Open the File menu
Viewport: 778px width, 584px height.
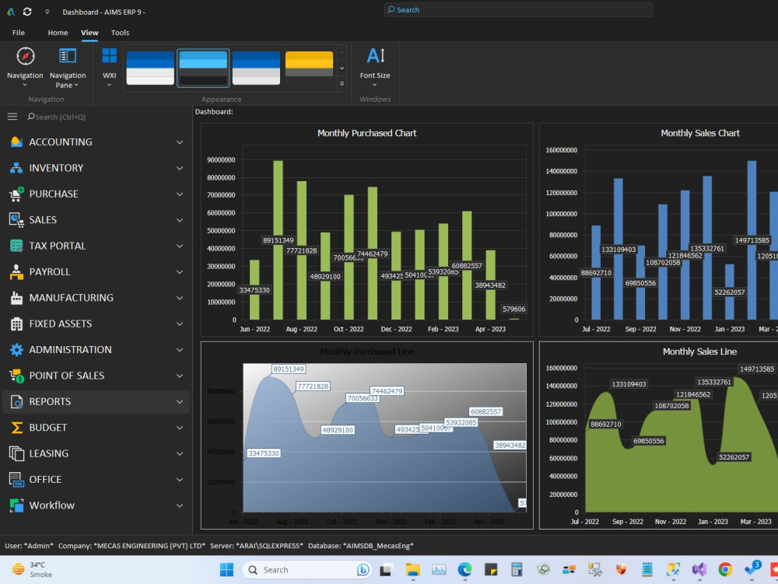click(x=19, y=32)
